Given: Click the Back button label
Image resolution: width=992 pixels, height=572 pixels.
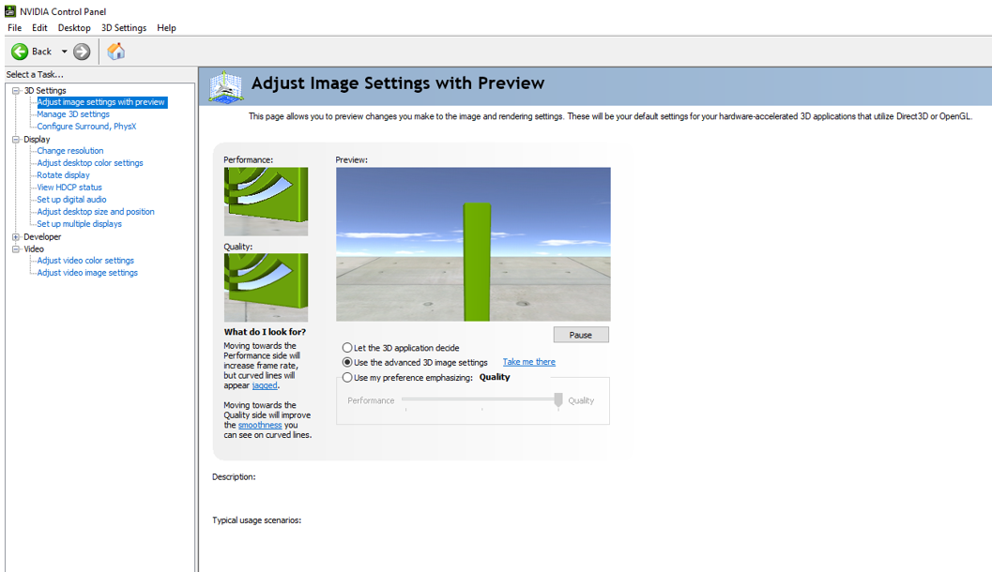Looking at the screenshot, I should click(x=41, y=52).
